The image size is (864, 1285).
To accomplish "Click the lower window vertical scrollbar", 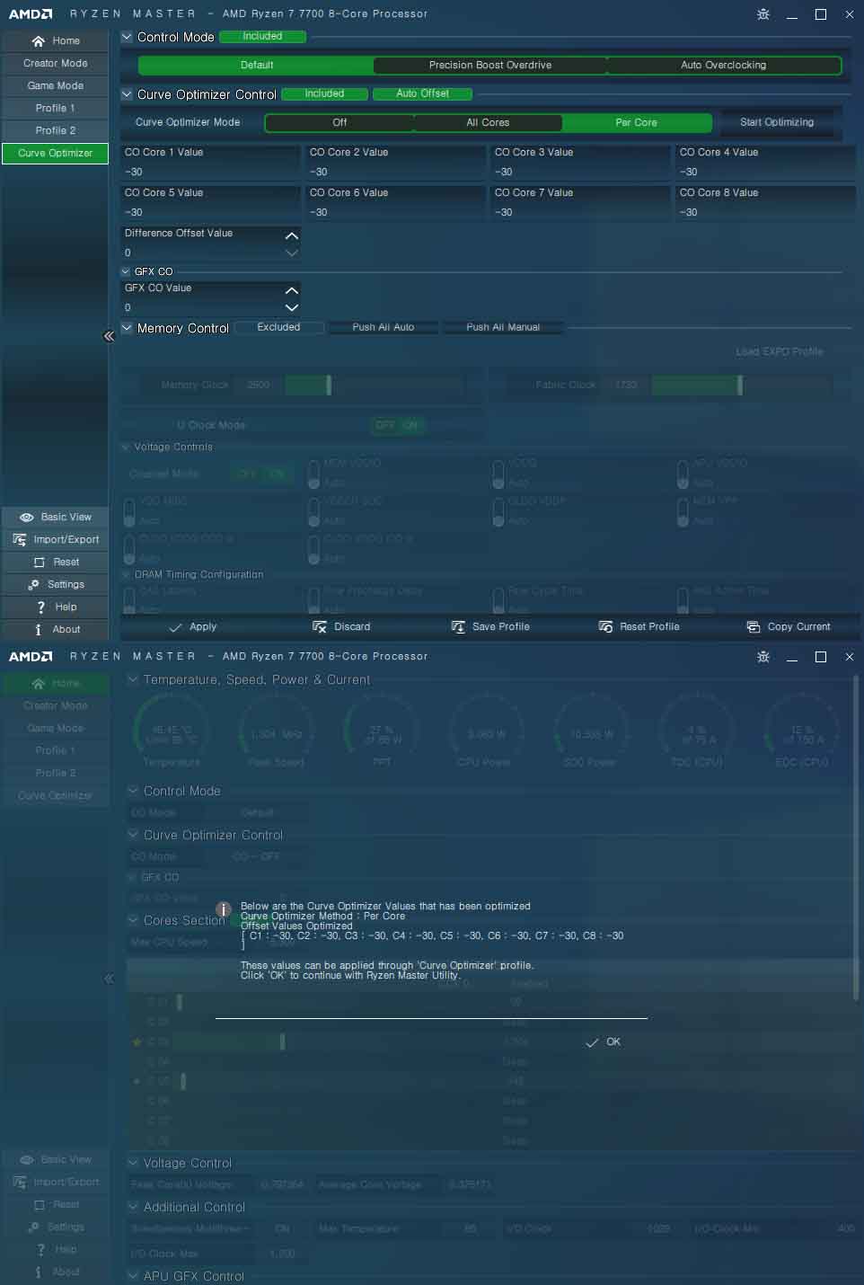I will point(855,837).
